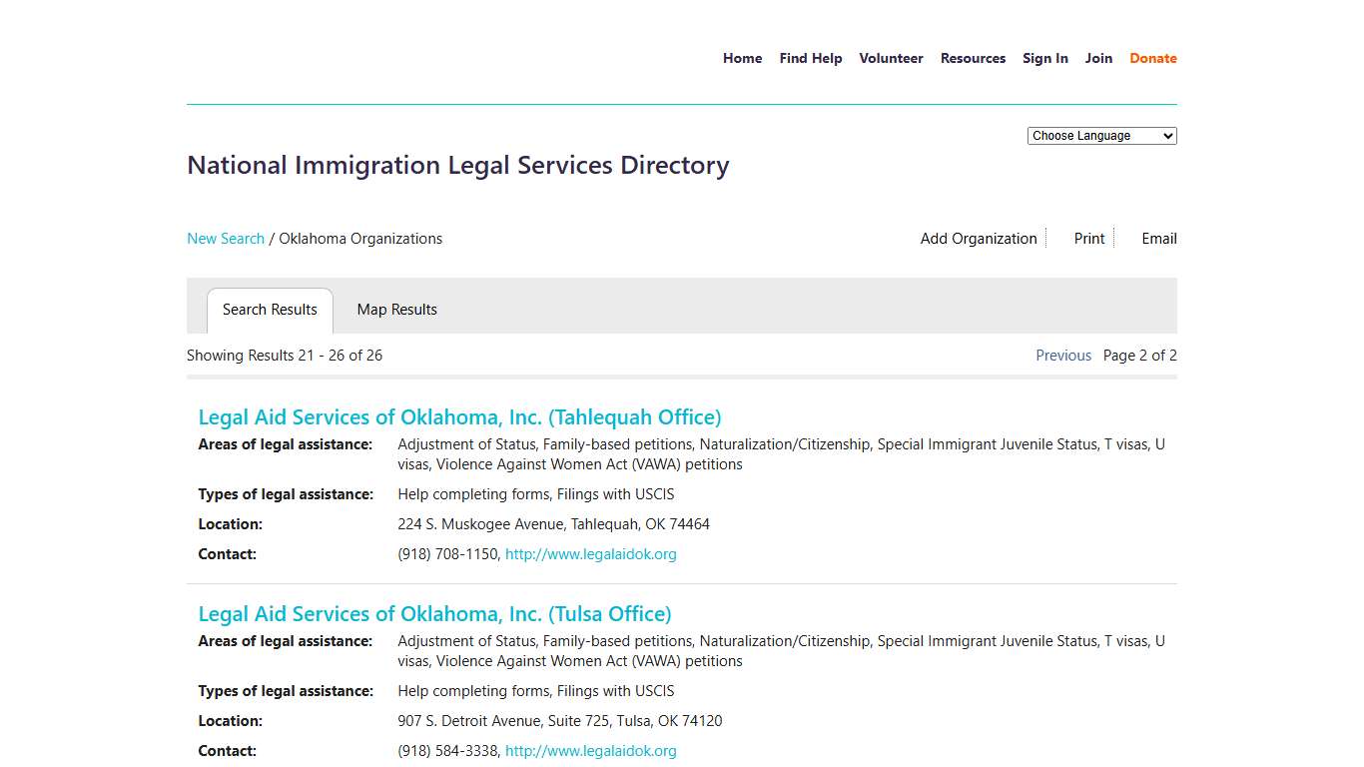Viewport: 1364px width, 767px height.
Task: Go to the Previous results page
Action: 1063,355
